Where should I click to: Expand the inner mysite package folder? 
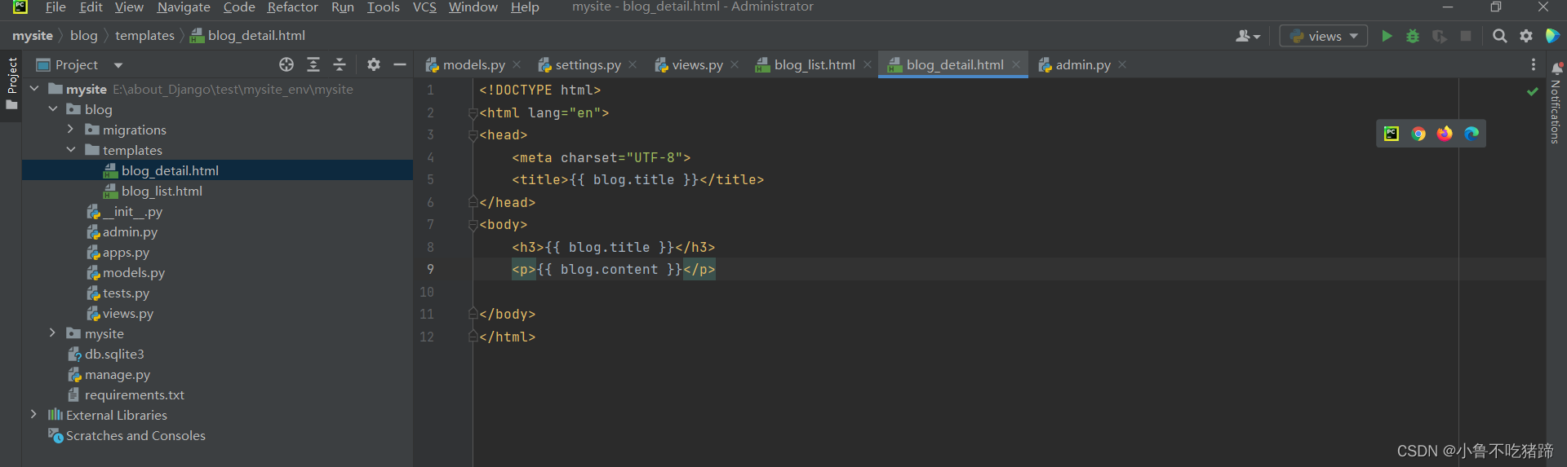pos(52,333)
